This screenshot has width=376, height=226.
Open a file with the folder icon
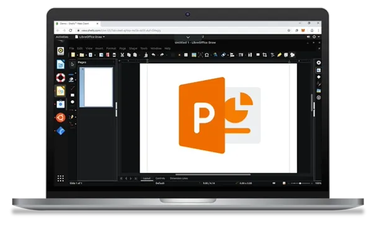[81, 55]
